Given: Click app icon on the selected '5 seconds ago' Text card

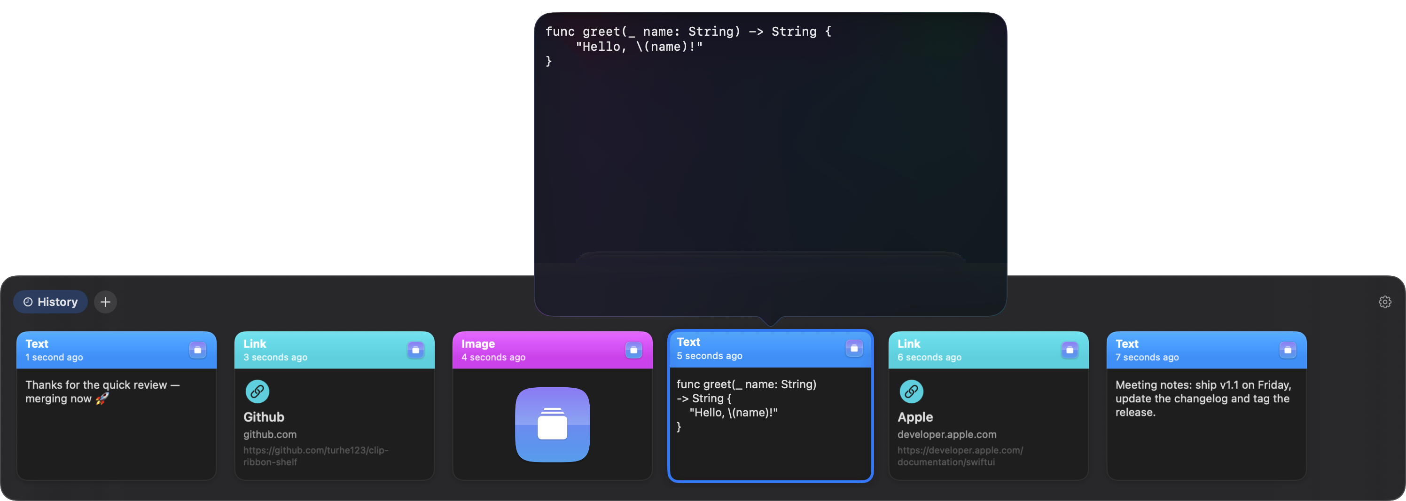Looking at the screenshot, I should pos(854,348).
